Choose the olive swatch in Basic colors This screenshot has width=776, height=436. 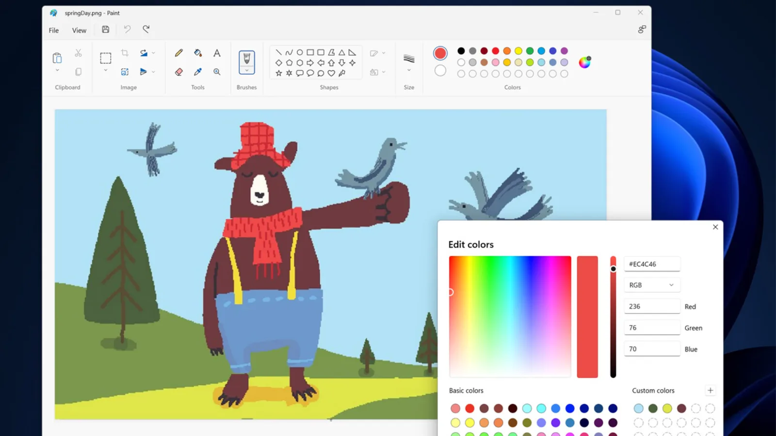527,423
